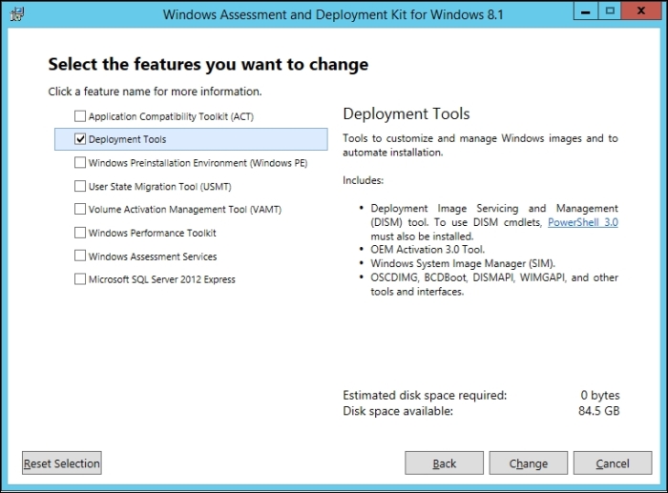Select the Windows Performance Toolkit feature name

[153, 233]
